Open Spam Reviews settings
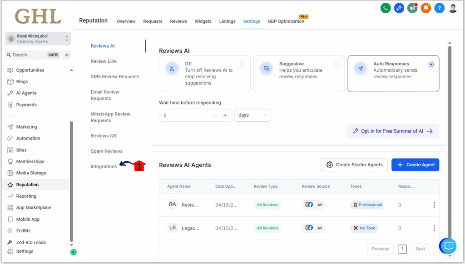465x264 pixels. click(x=107, y=151)
